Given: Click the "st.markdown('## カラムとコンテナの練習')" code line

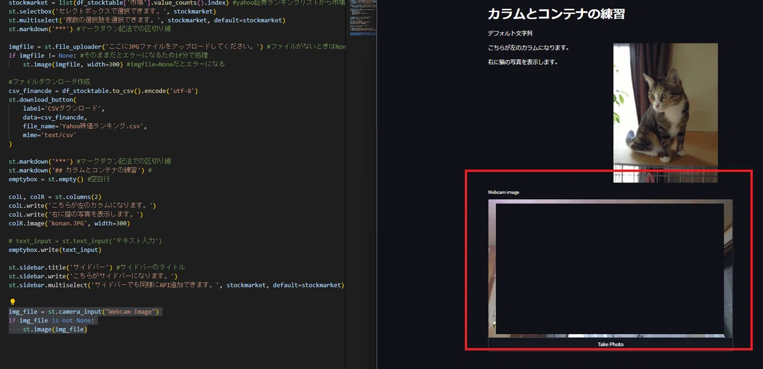Looking at the screenshot, I should click(80, 171).
